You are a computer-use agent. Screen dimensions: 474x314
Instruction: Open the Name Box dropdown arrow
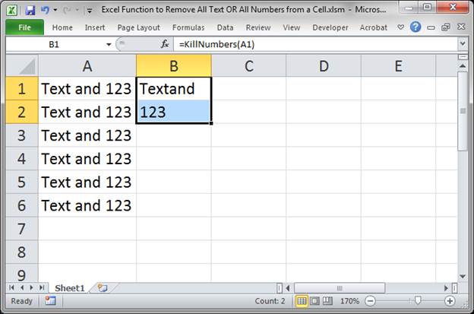pos(109,45)
